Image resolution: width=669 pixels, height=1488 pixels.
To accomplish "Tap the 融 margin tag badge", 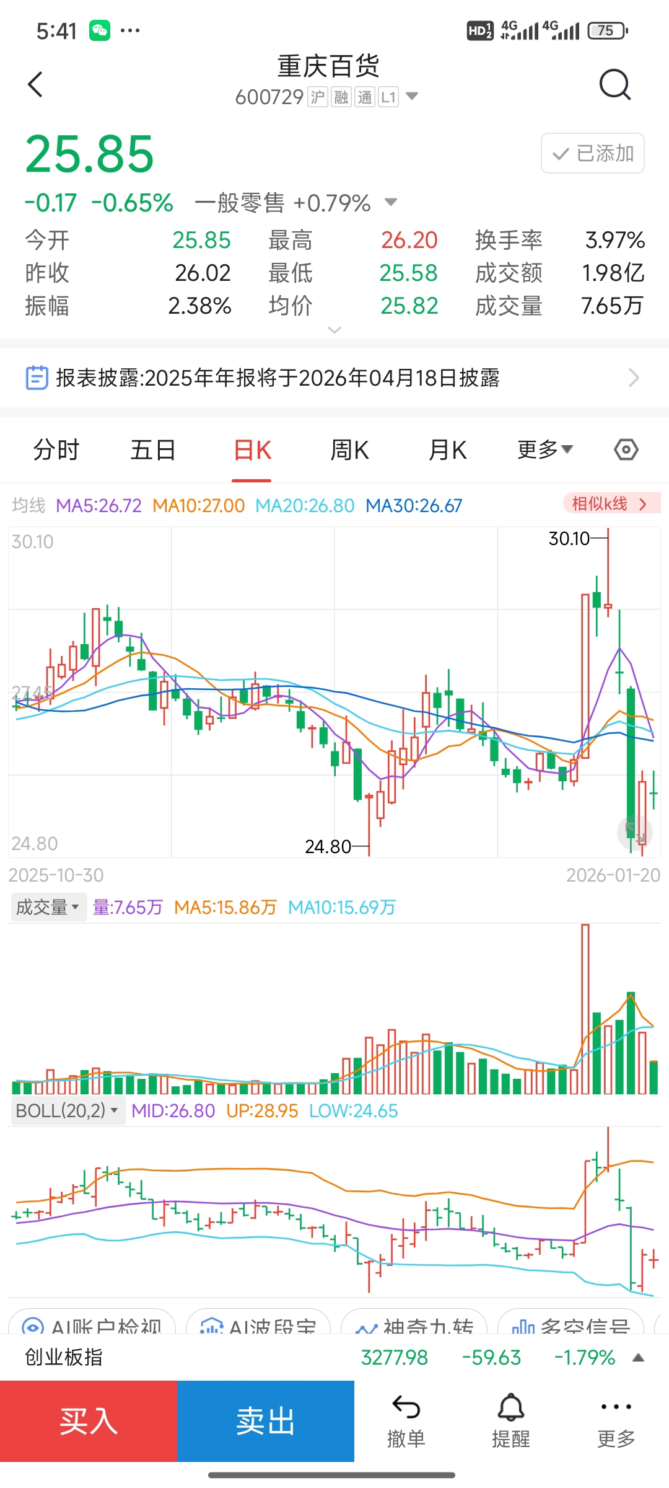I will (x=341, y=97).
